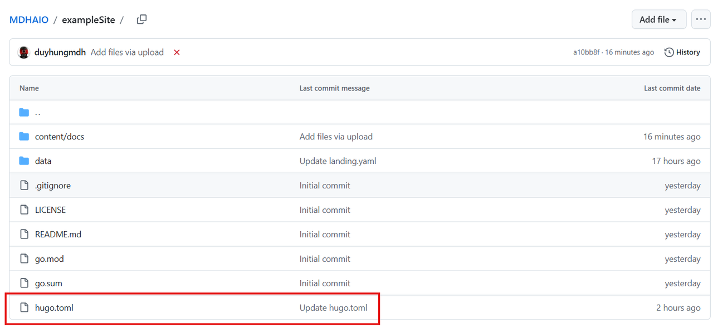The width and height of the screenshot is (713, 329).
Task: Open the LICENSE file
Action: pyautogui.click(x=50, y=210)
